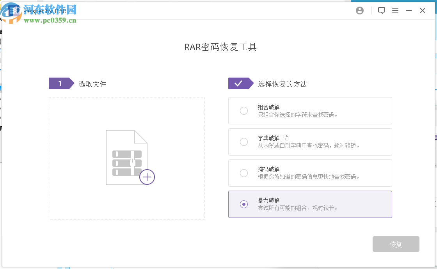Open the user account profile icon

coord(359,11)
